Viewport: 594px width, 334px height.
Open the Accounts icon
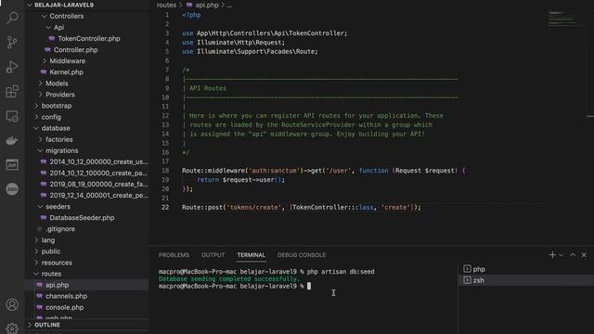[12, 304]
